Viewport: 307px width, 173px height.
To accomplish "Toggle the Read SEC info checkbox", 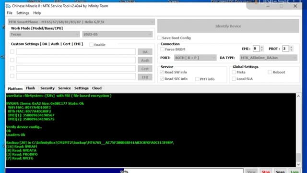I will click(x=162, y=79).
